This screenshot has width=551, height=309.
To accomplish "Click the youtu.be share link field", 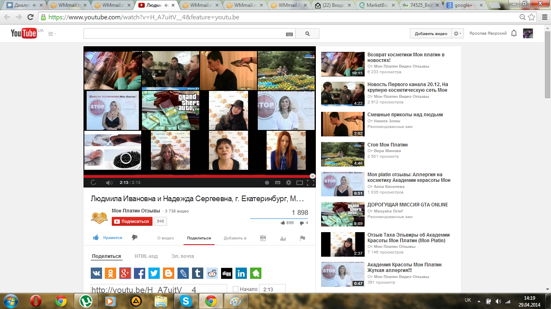I will pyautogui.click(x=159, y=289).
